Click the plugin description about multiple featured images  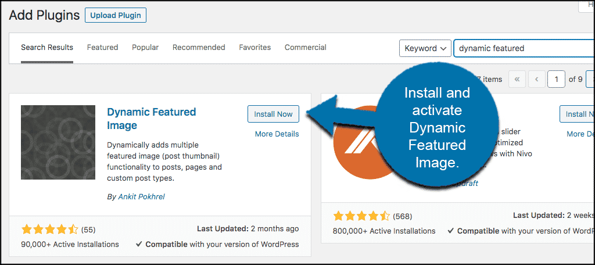164,162
